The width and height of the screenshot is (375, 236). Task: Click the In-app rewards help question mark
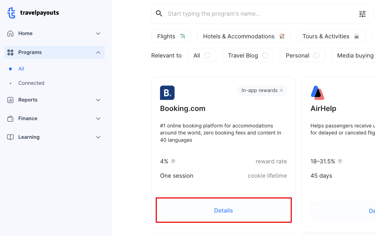[281, 90]
